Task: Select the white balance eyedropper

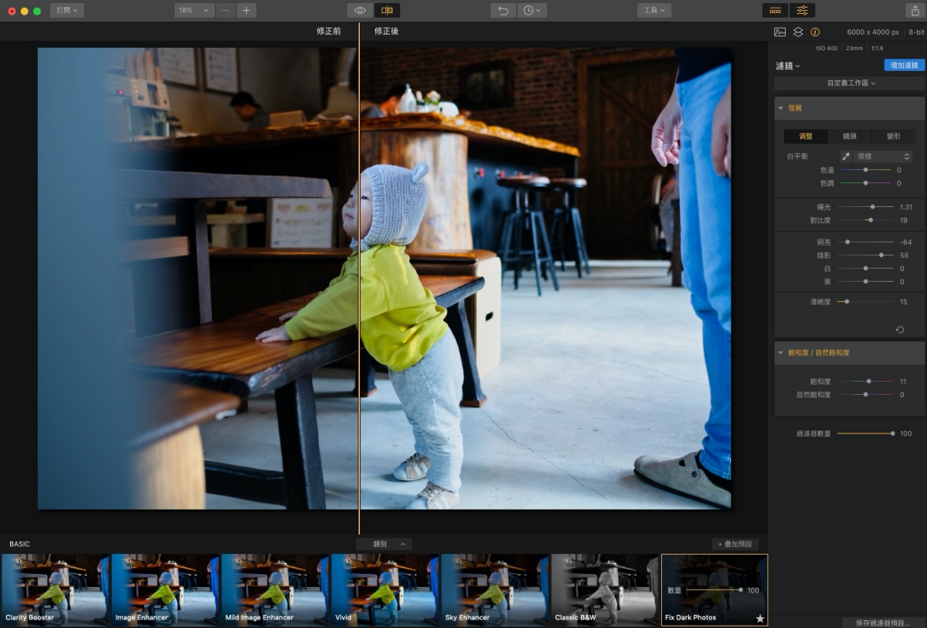Action: click(x=846, y=156)
